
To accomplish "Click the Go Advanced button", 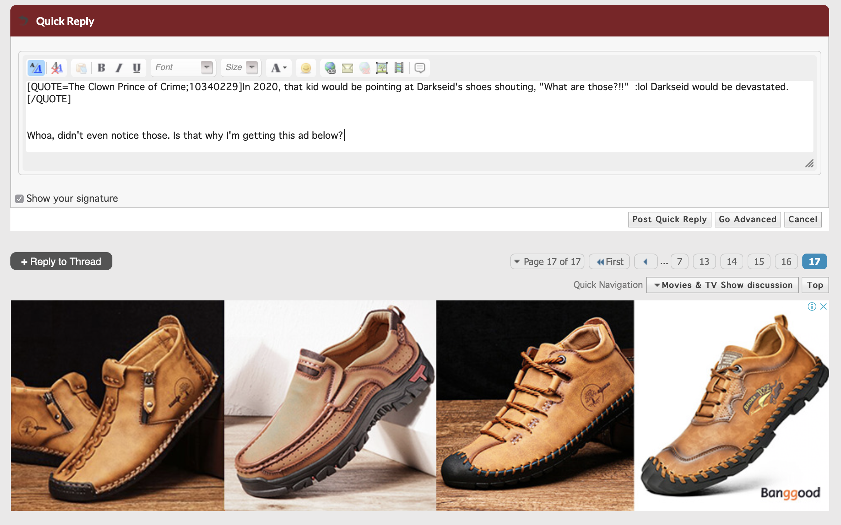I will (x=748, y=219).
